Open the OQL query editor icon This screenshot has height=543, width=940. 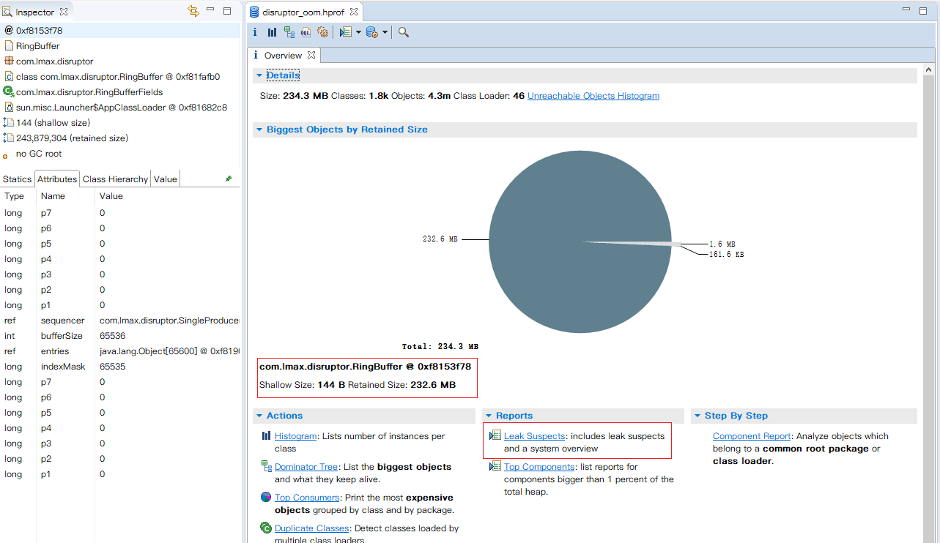(306, 32)
